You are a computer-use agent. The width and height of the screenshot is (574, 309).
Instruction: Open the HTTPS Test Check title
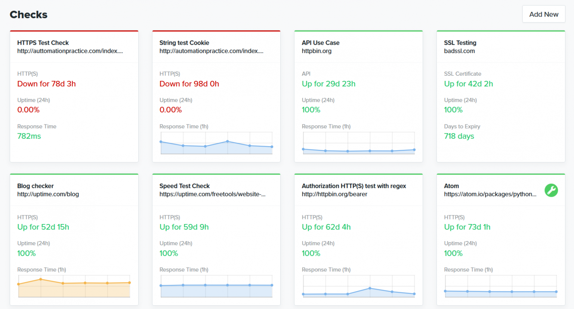click(x=43, y=43)
